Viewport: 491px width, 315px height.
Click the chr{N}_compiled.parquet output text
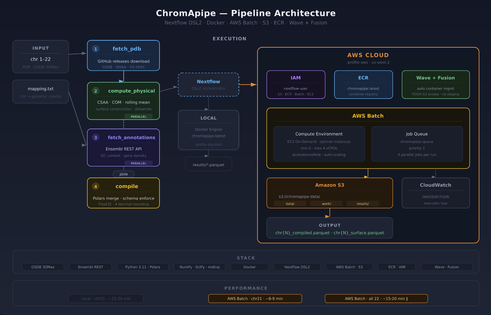pyautogui.click(x=302, y=233)
